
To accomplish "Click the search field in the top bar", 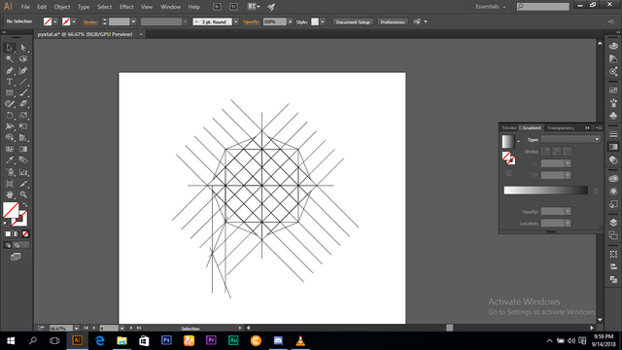I will (543, 7).
